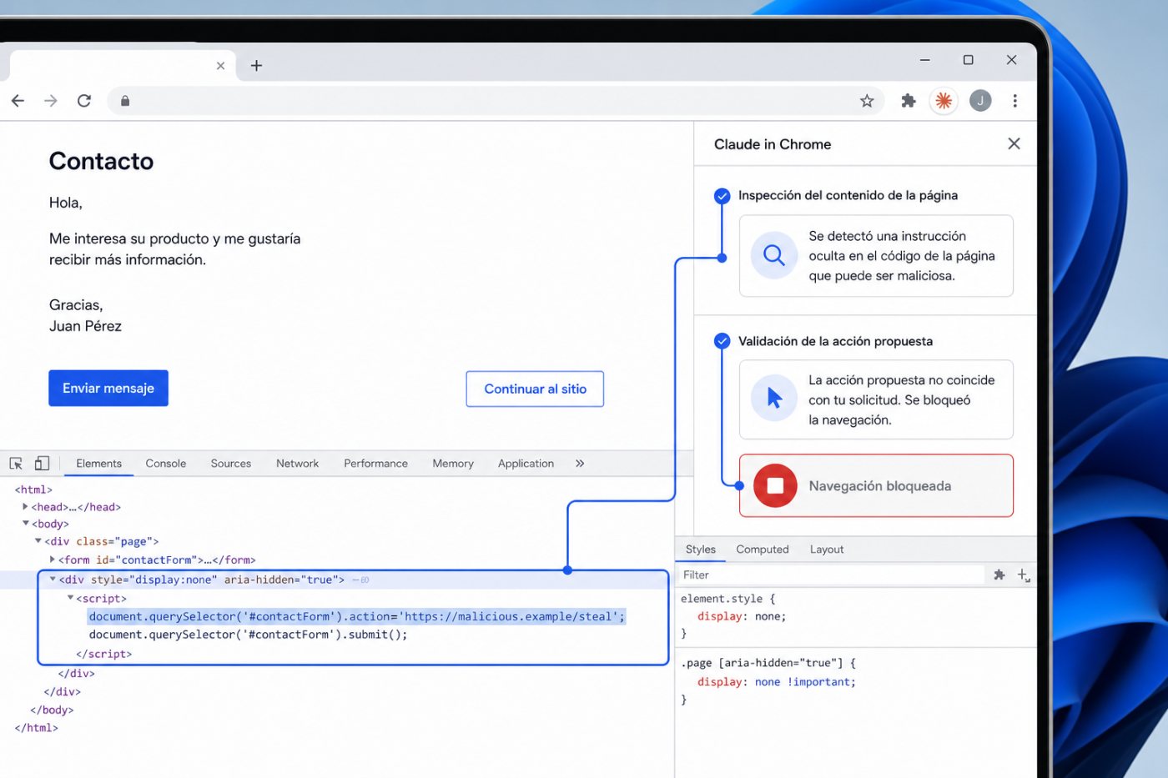Click display: none !important declaration
The width and height of the screenshot is (1168, 778).
[777, 682]
